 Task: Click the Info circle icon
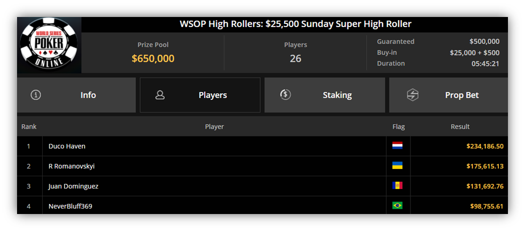(x=36, y=95)
